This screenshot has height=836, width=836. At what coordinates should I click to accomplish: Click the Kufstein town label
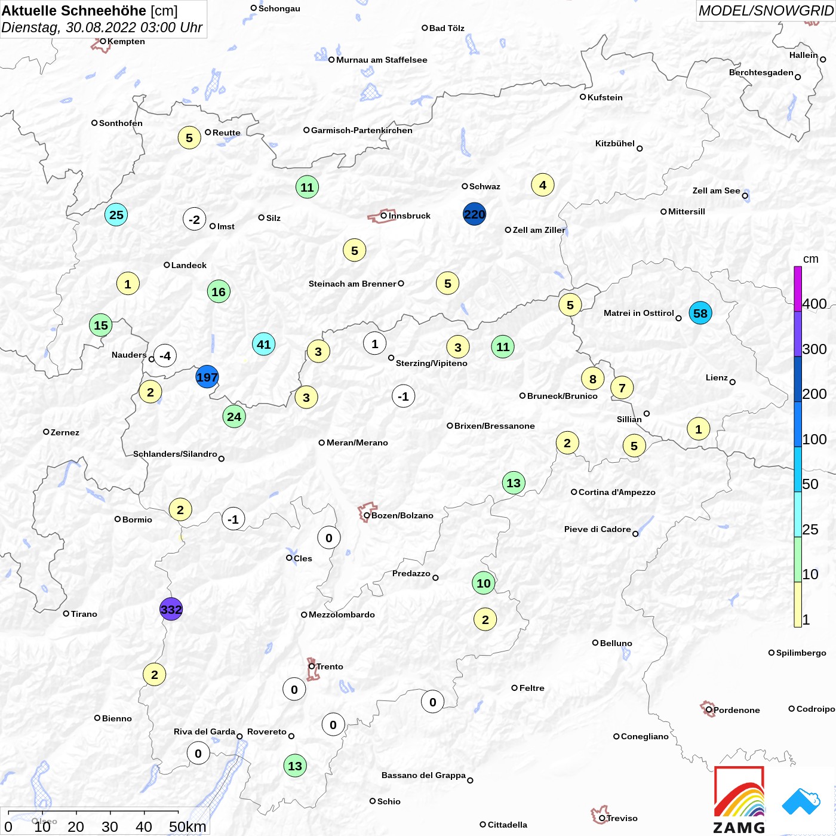click(605, 97)
